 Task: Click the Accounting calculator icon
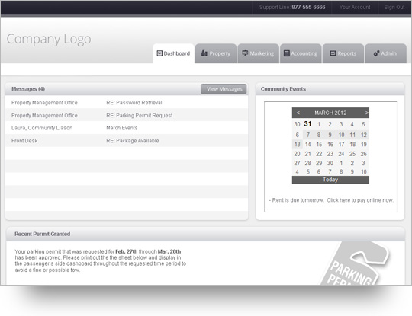coord(287,53)
